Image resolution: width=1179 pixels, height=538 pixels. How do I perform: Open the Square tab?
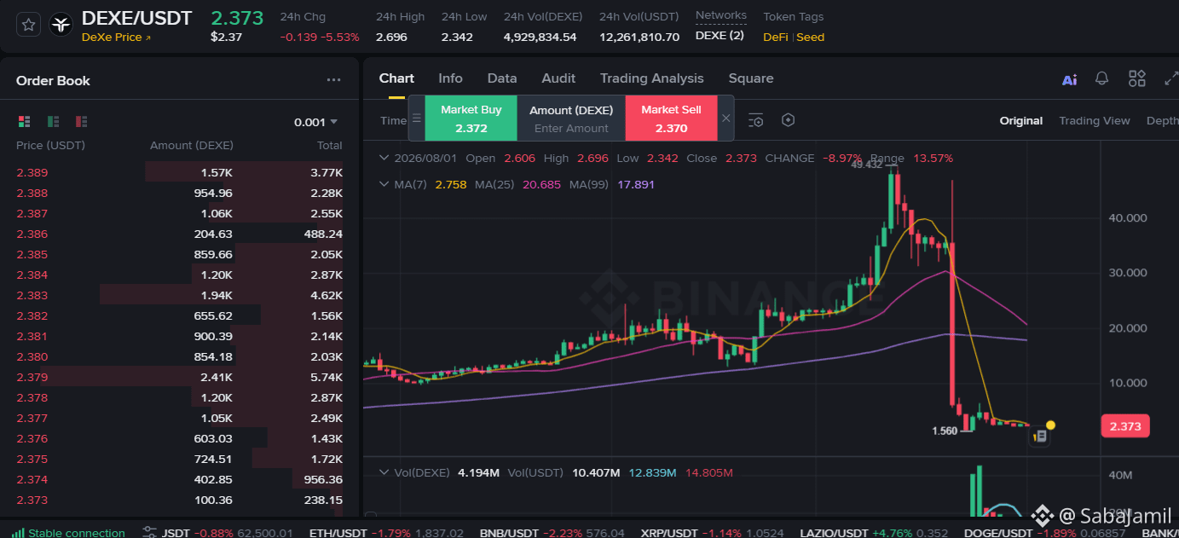pyautogui.click(x=751, y=78)
